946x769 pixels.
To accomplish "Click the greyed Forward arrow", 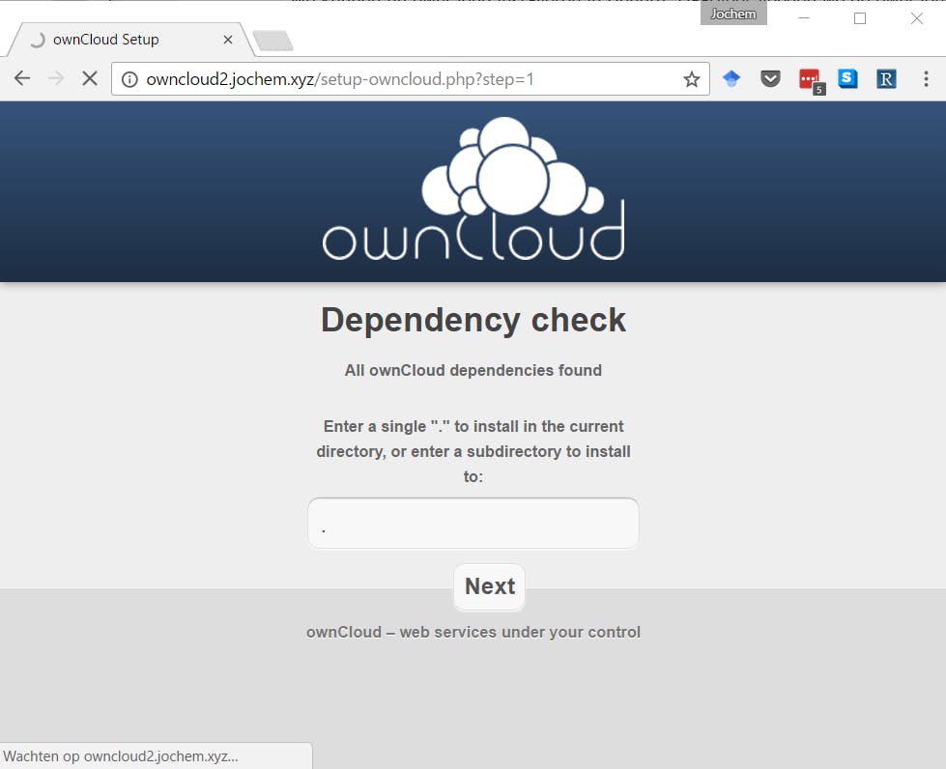I will point(55,78).
